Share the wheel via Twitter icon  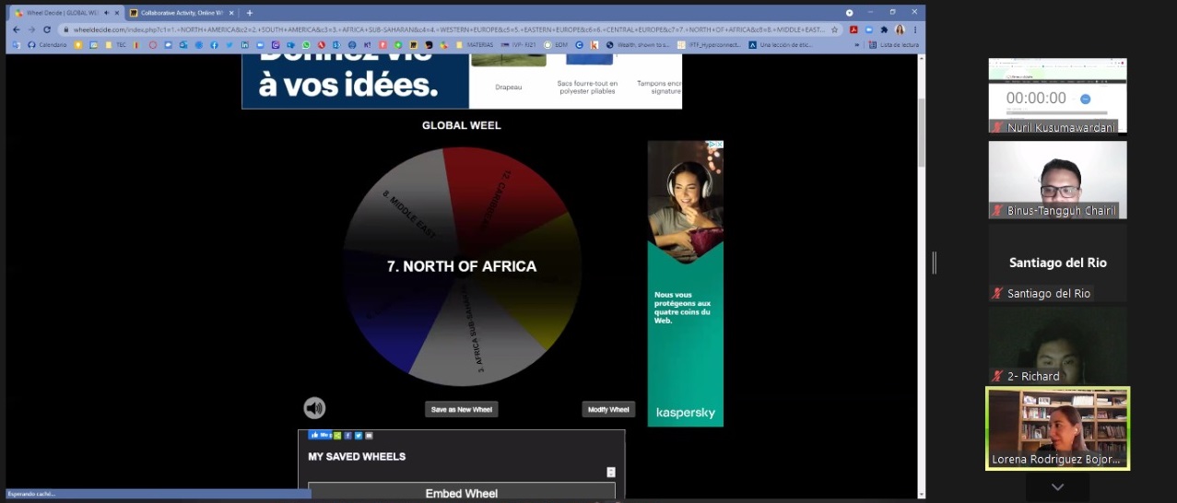tap(359, 436)
